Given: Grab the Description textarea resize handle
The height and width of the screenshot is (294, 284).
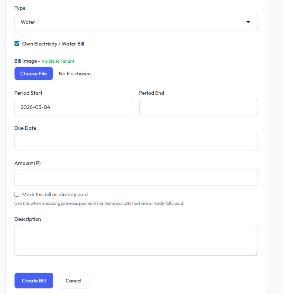Looking at the screenshot, I should click(x=256, y=253).
